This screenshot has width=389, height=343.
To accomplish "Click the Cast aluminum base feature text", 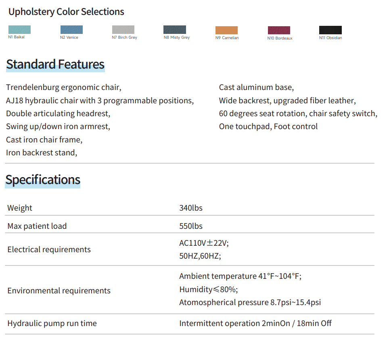I will pos(256,88).
